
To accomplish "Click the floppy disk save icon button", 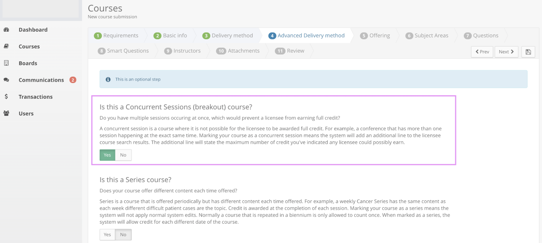I will point(528,52).
